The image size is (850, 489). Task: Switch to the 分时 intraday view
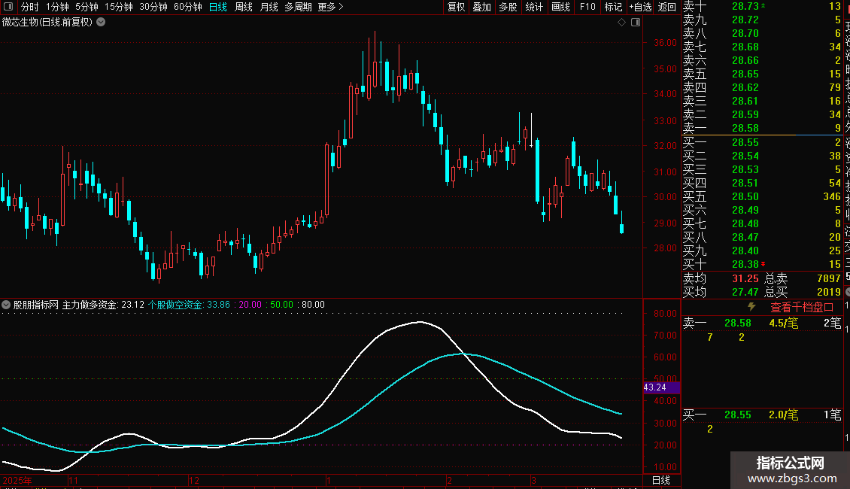point(29,7)
